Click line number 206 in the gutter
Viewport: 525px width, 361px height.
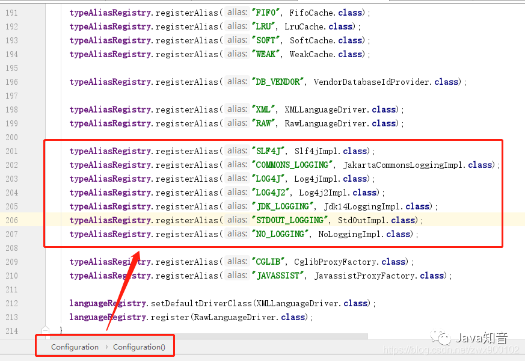tap(11, 220)
